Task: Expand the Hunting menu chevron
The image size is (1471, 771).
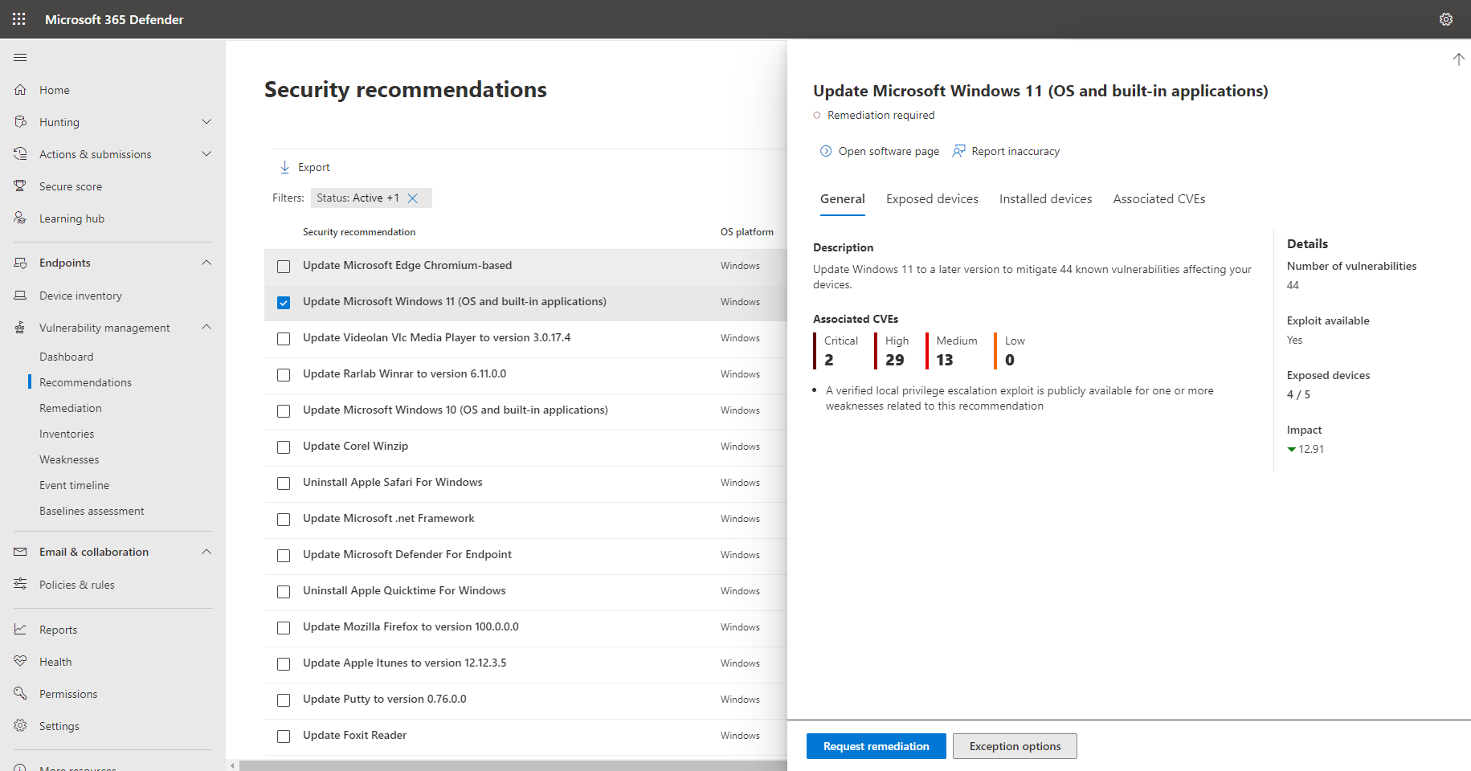Action: click(206, 122)
